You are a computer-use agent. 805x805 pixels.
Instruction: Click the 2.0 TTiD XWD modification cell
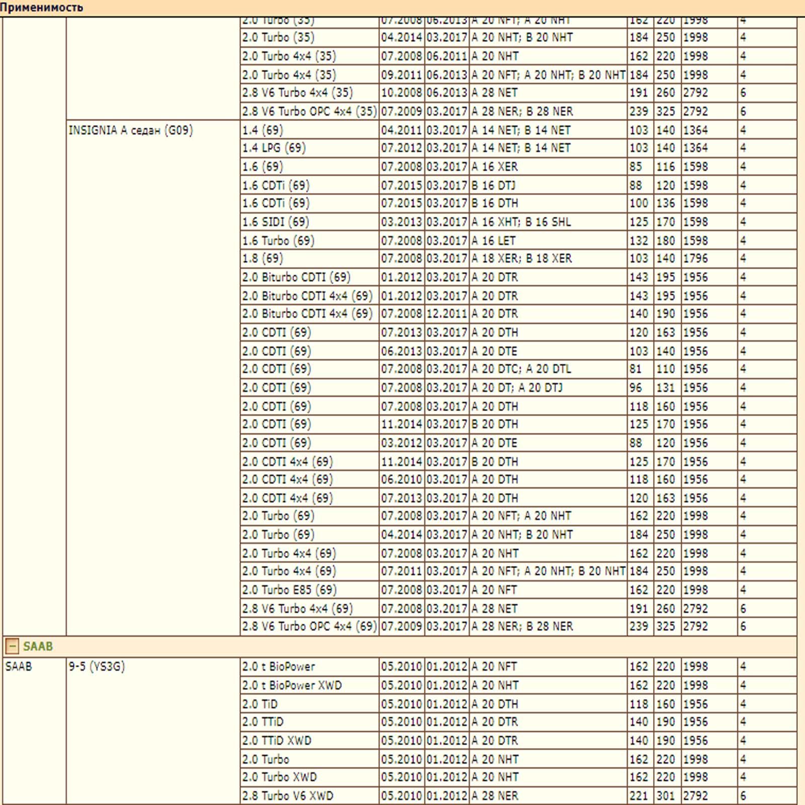[x=310, y=741]
